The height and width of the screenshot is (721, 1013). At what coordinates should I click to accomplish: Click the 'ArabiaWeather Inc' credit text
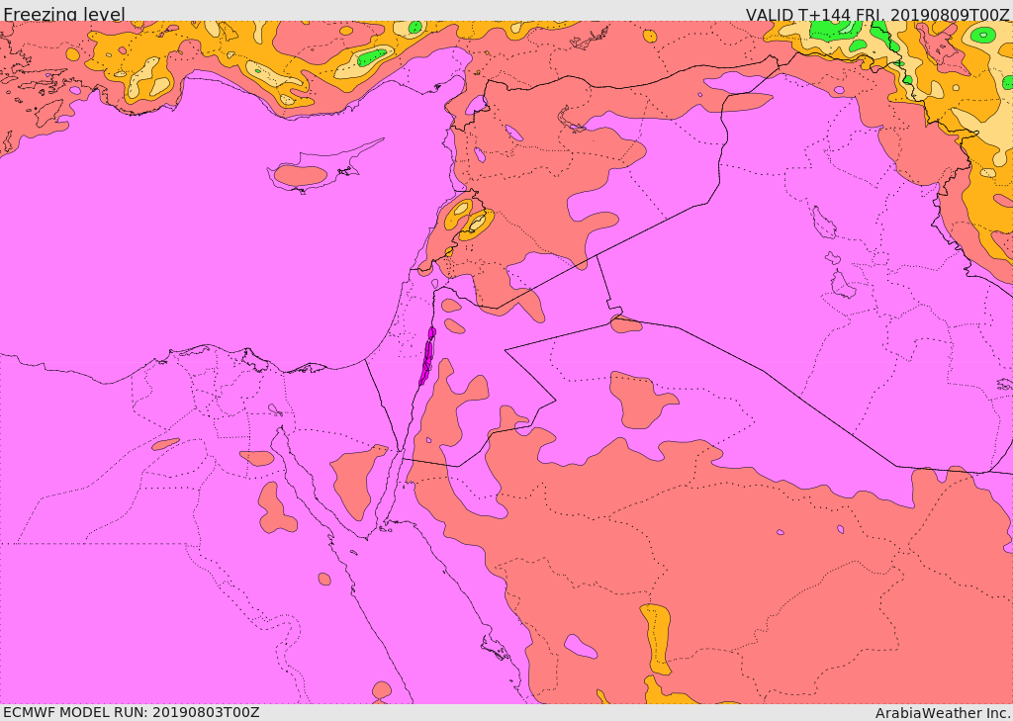tap(943, 713)
